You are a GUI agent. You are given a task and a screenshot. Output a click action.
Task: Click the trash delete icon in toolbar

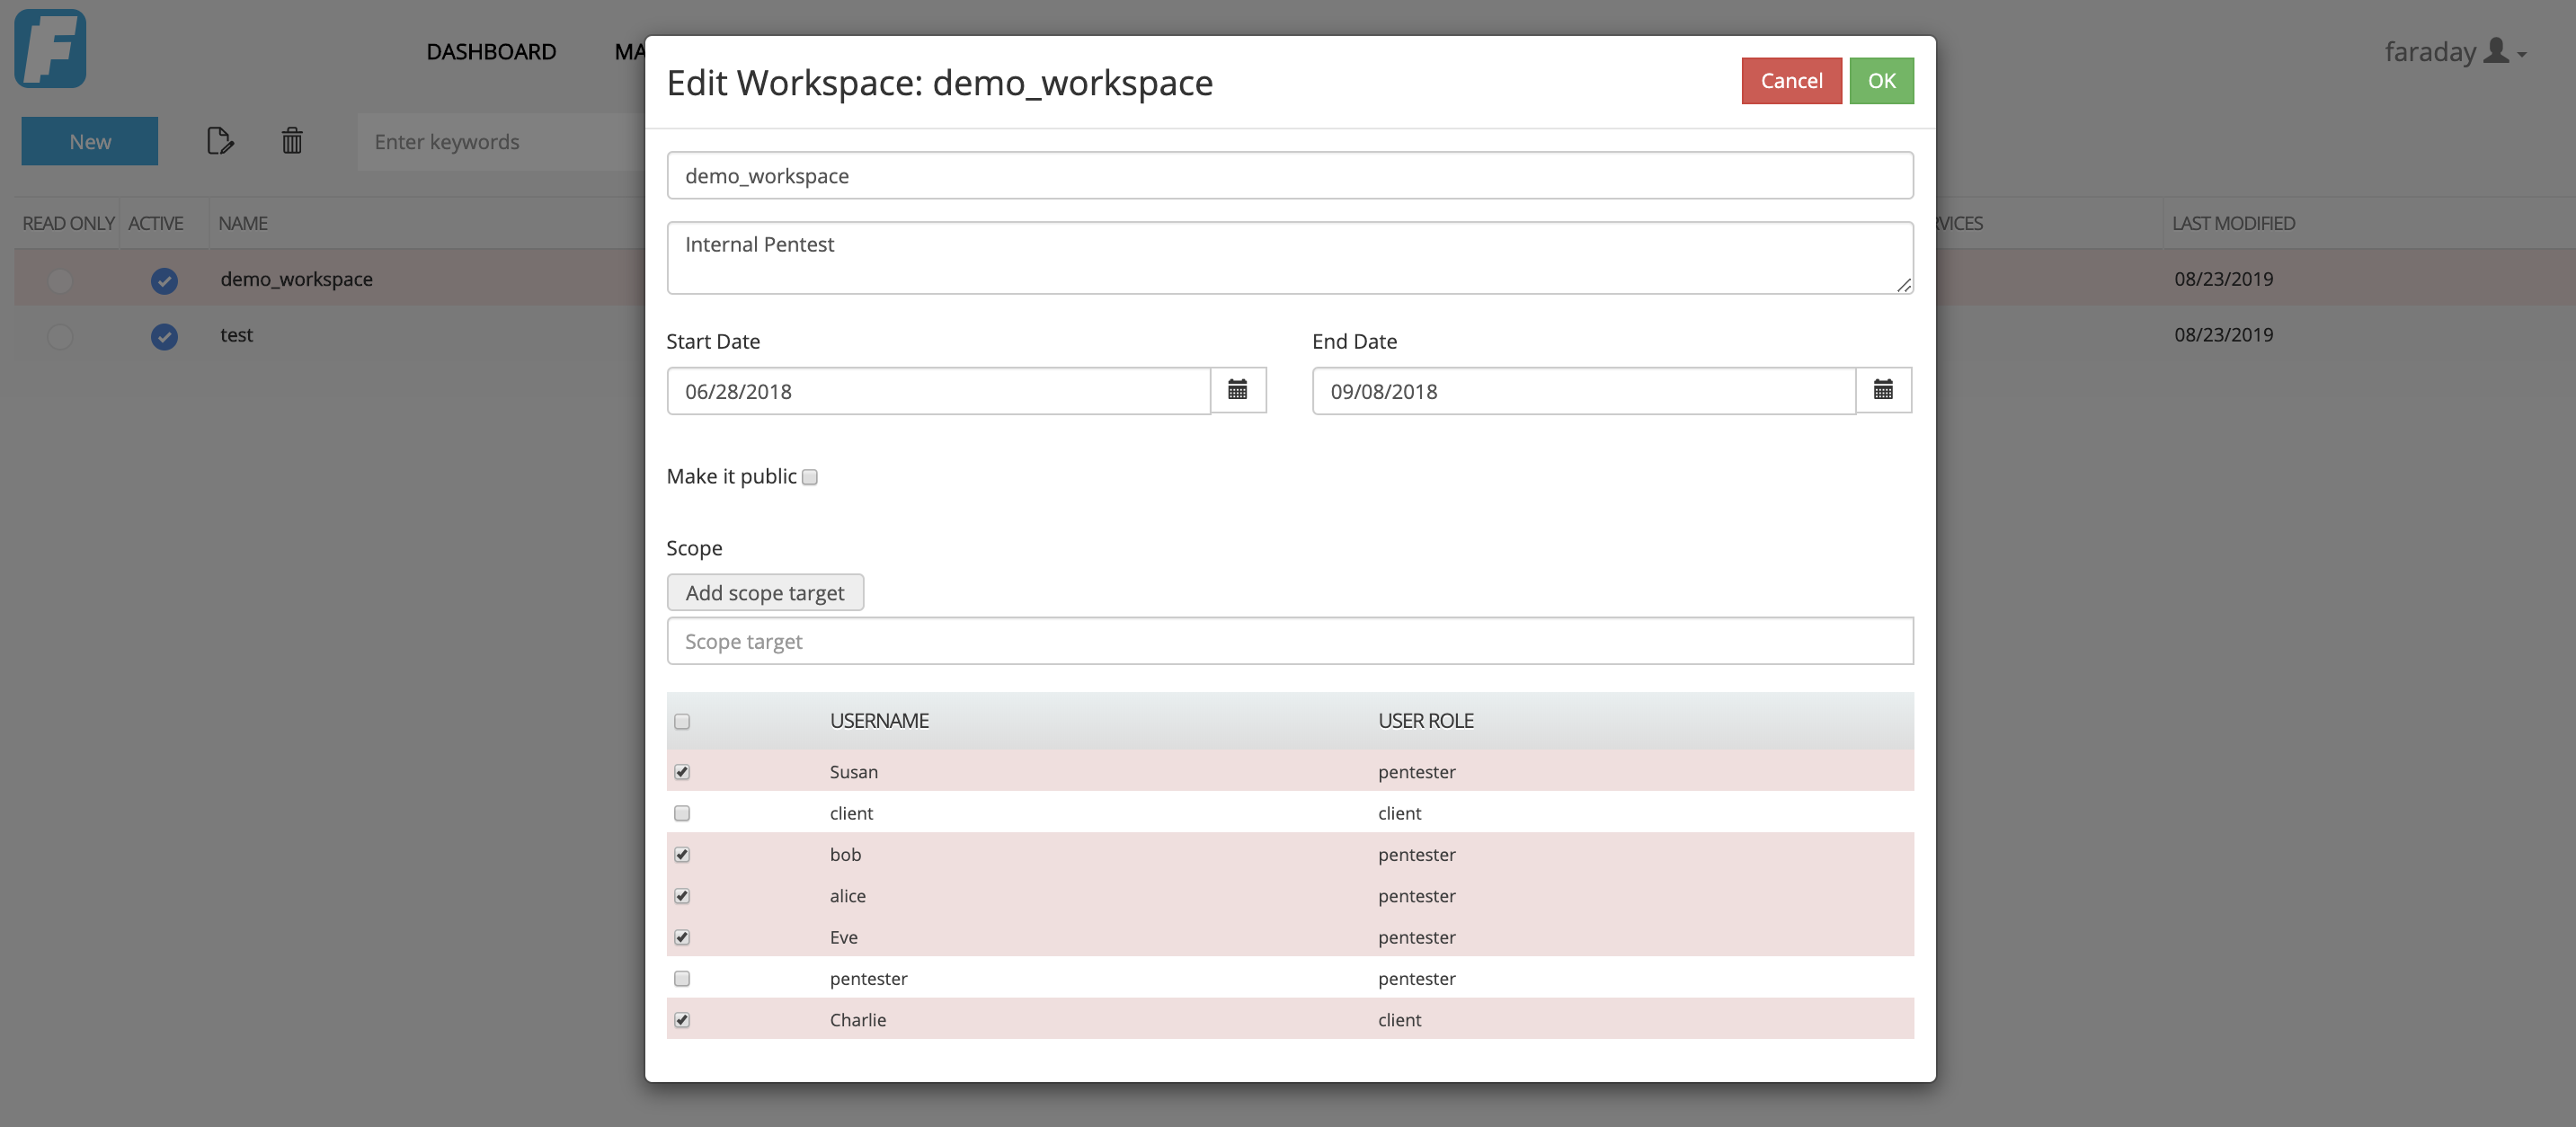coord(292,141)
